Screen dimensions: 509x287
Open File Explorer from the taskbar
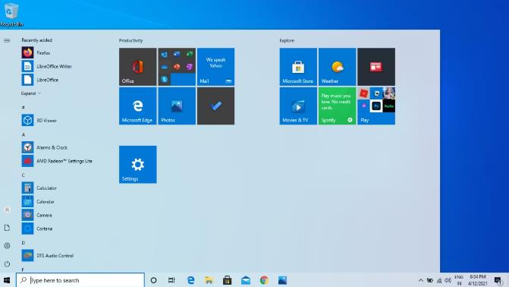click(x=209, y=280)
